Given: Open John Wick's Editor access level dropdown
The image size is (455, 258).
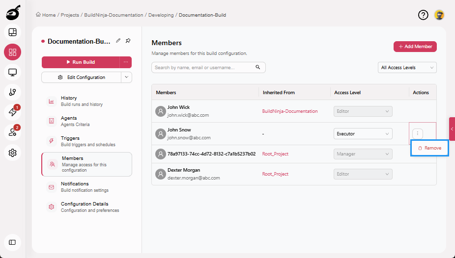Looking at the screenshot, I should [x=363, y=111].
